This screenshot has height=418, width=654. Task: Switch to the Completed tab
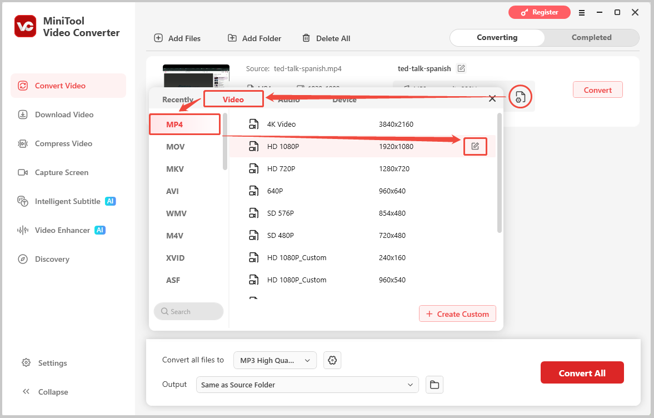591,38
